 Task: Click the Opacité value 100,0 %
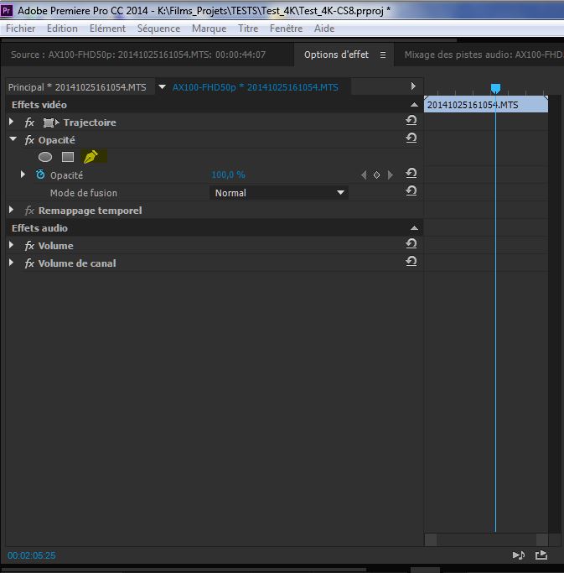(228, 175)
